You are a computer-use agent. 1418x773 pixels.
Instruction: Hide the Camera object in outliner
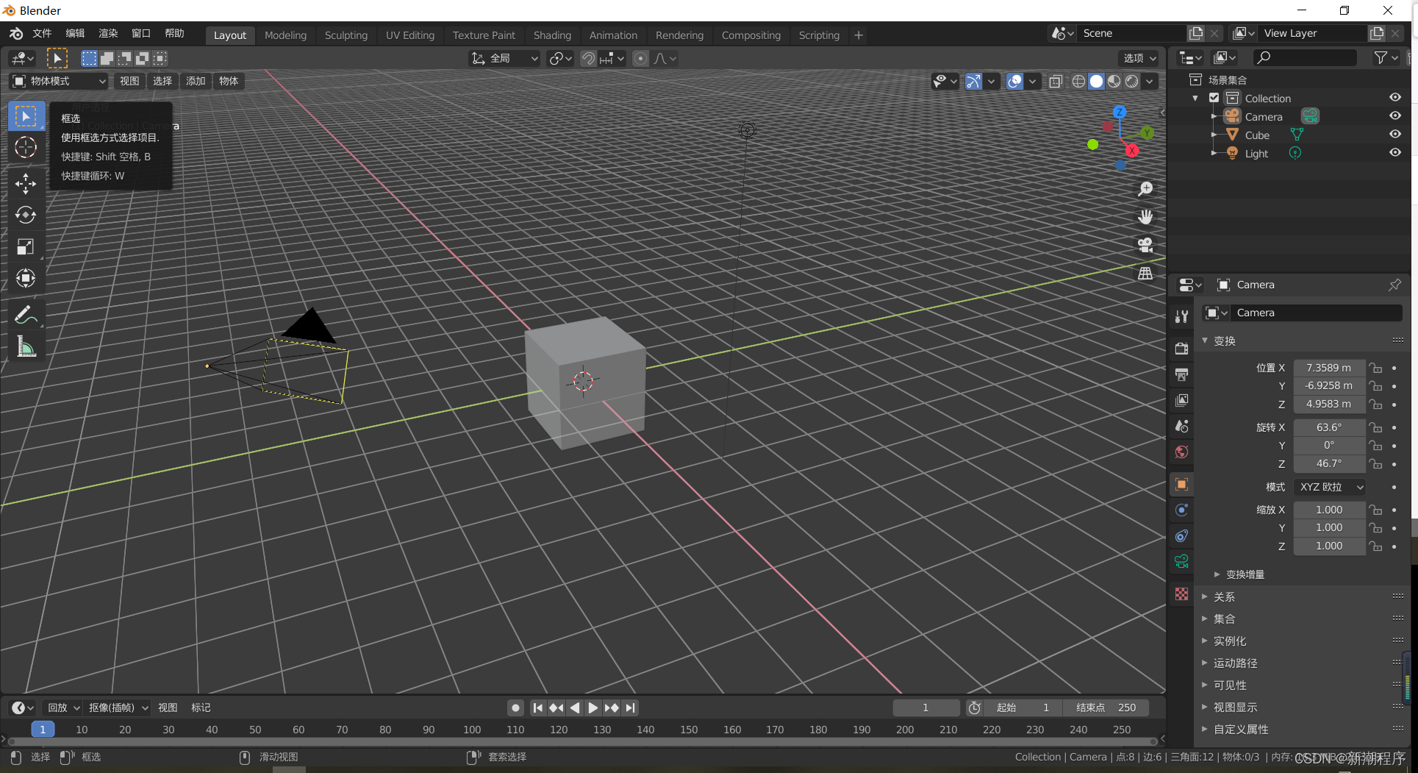coord(1394,115)
